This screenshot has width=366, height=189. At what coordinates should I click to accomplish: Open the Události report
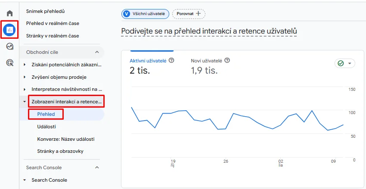tap(47, 127)
